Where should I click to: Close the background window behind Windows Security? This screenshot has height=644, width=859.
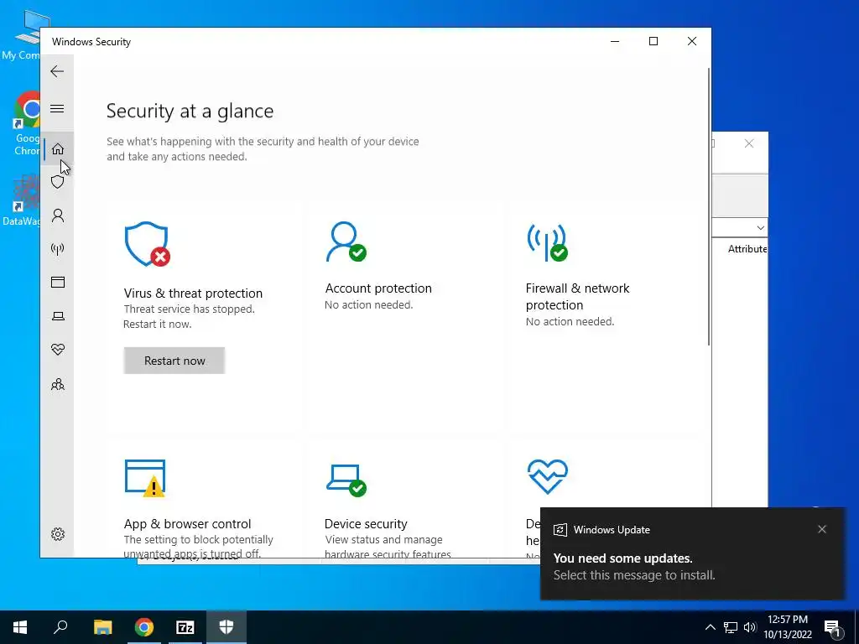click(x=749, y=143)
